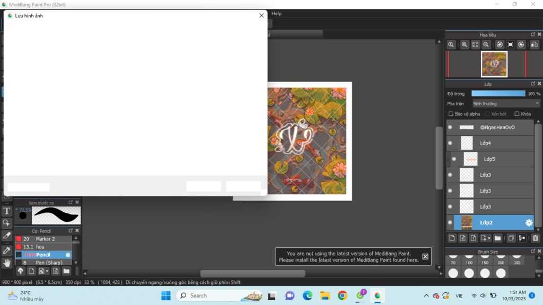Select the Text tool in the left toolbar
This screenshot has height=305, width=543.
coord(6,211)
